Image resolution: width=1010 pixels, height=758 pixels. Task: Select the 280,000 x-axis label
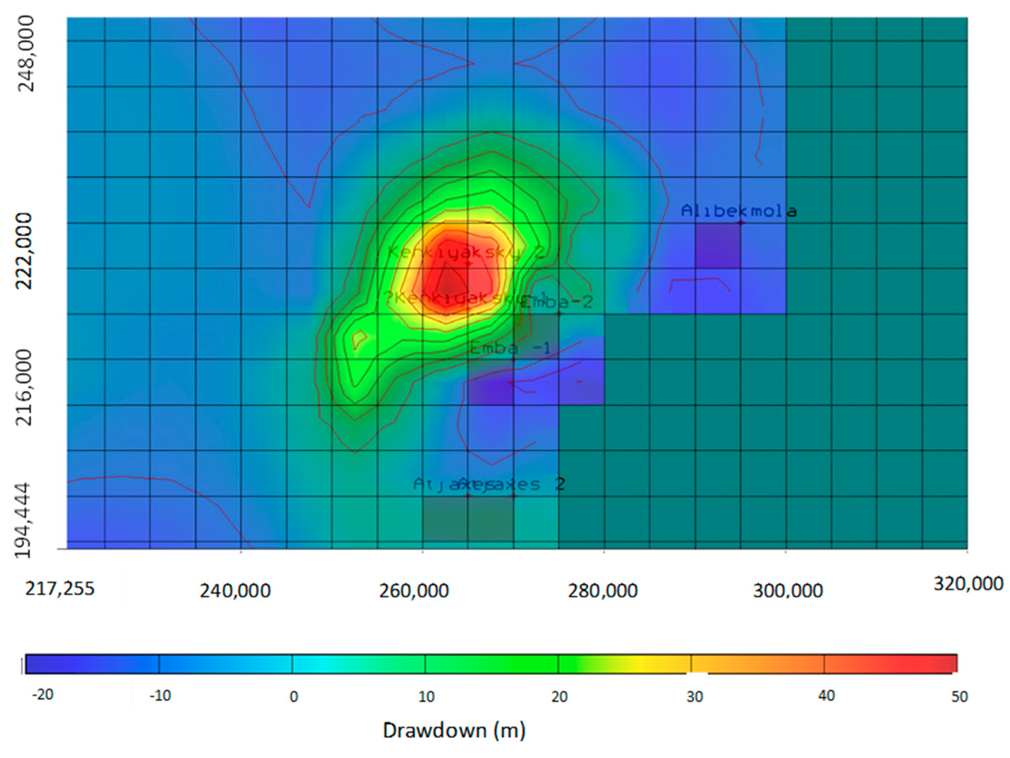(x=603, y=591)
